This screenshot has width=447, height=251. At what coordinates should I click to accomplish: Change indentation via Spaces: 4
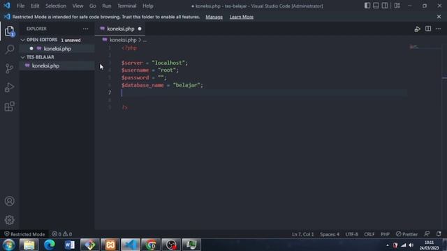[330, 234]
